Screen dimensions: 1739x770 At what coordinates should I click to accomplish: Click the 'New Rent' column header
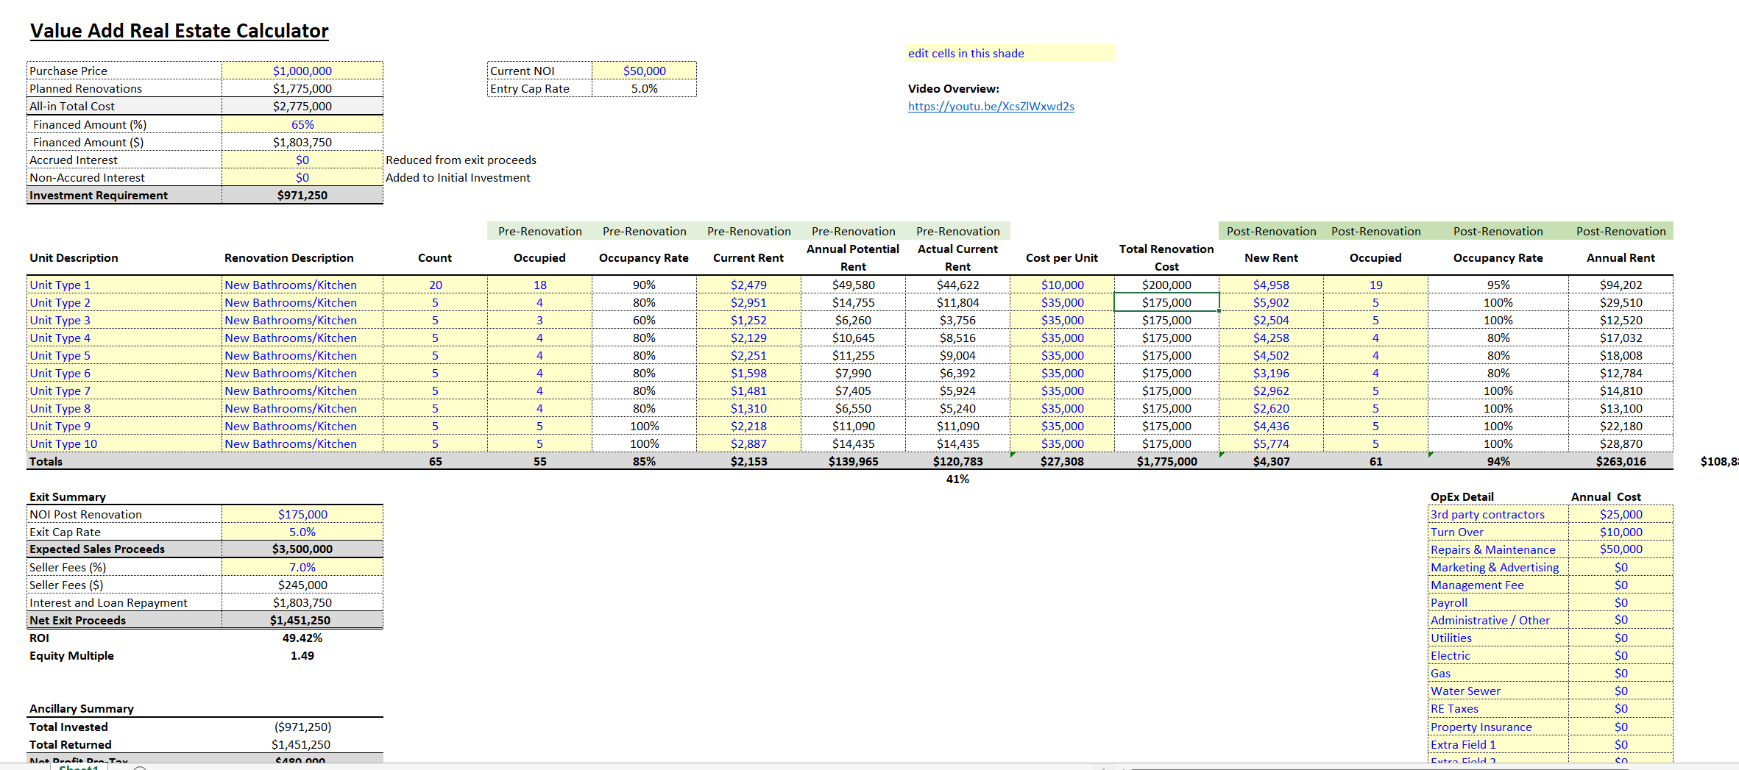coord(1271,258)
